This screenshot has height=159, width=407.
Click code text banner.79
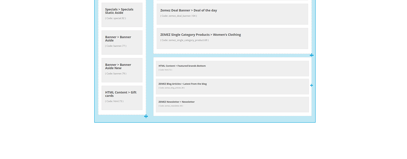[x=116, y=74]
